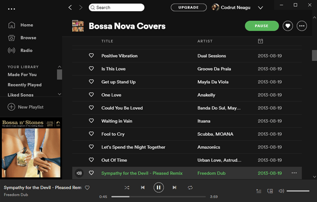Skip to the previous track

(143, 188)
